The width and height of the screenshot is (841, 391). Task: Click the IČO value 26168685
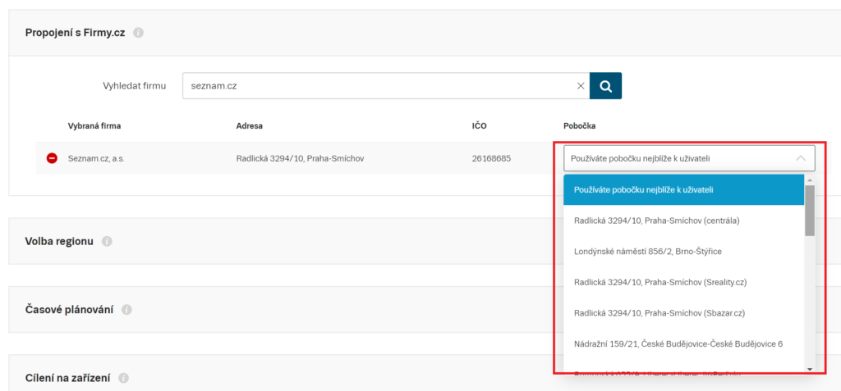(492, 158)
